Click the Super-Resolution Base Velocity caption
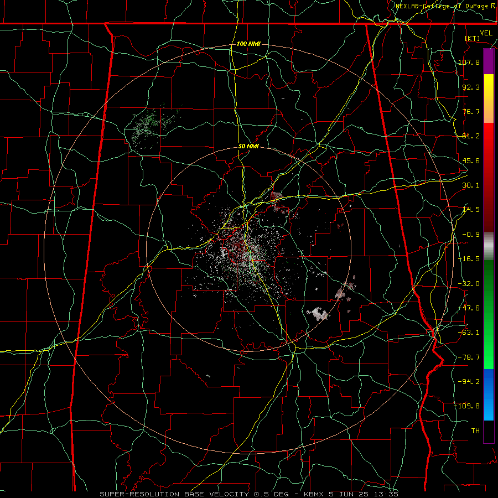This screenshot has height=498, width=498. [x=249, y=494]
